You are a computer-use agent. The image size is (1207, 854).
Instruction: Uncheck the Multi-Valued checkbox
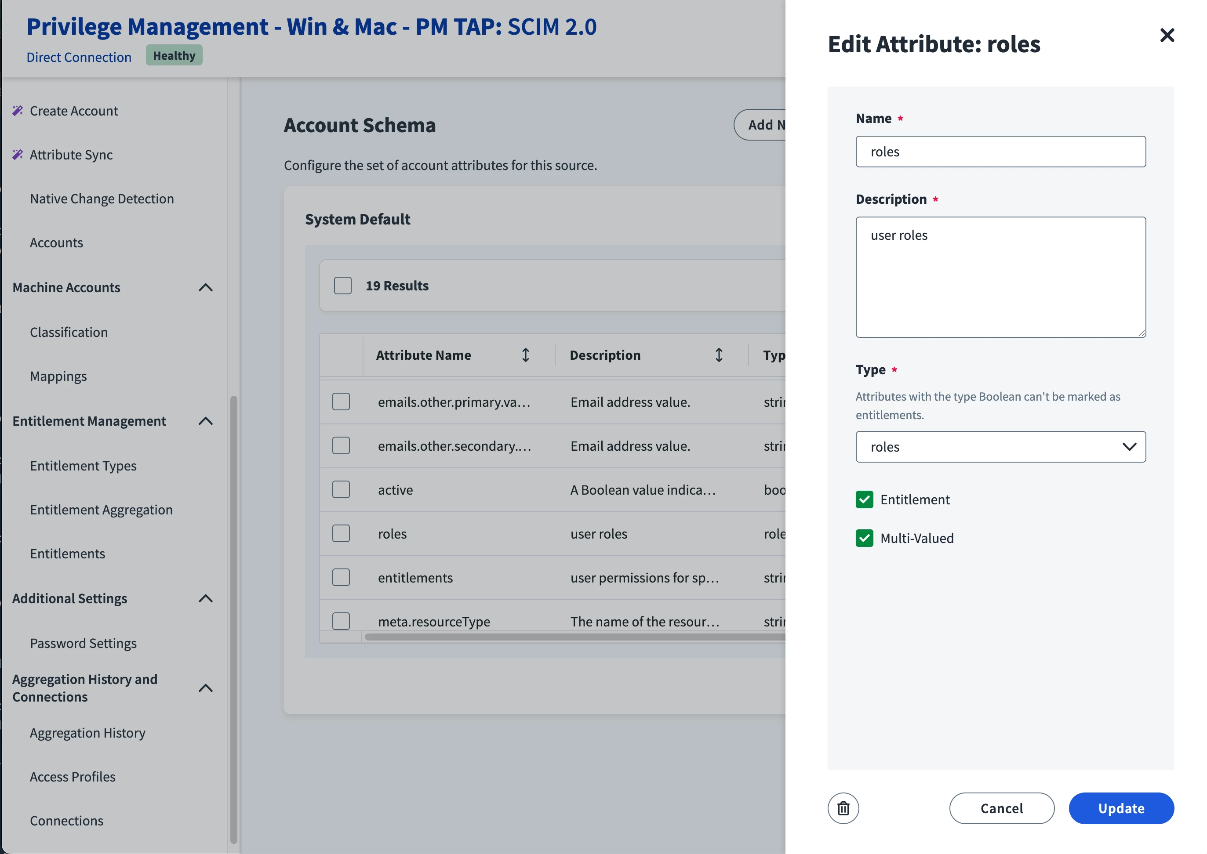click(x=864, y=538)
